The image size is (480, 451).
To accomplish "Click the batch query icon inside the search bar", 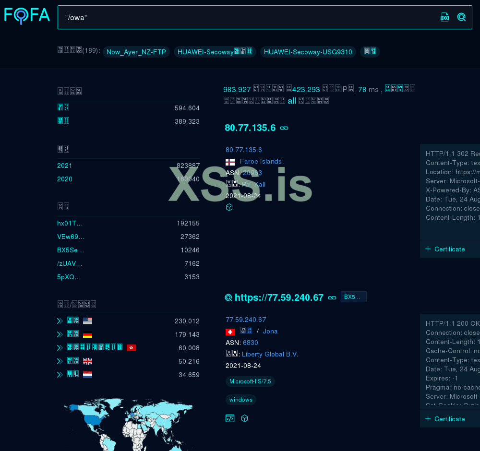I will coord(444,17).
